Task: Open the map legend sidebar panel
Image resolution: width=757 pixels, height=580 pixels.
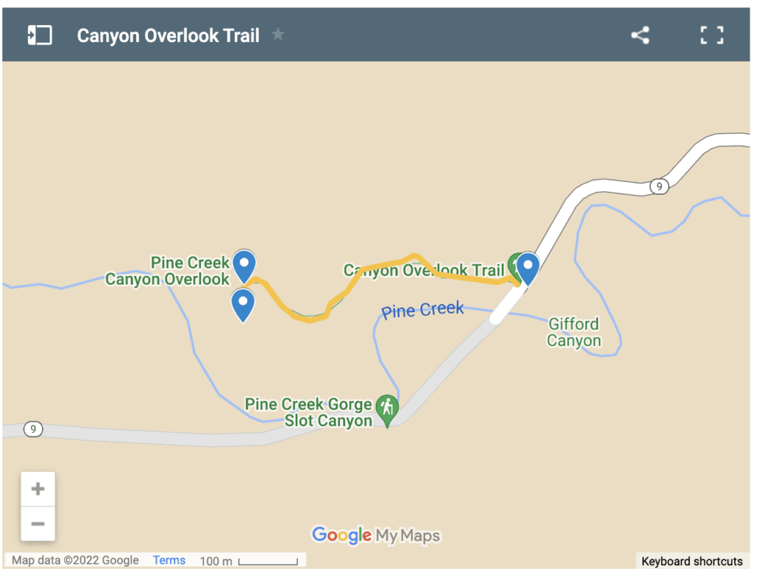Action: click(x=40, y=36)
